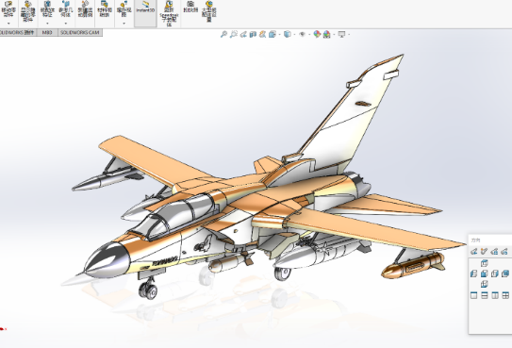The image size is (512, 348).
Task: Click Reset Standard Views icon in Orientation panel
Action: pos(504,251)
